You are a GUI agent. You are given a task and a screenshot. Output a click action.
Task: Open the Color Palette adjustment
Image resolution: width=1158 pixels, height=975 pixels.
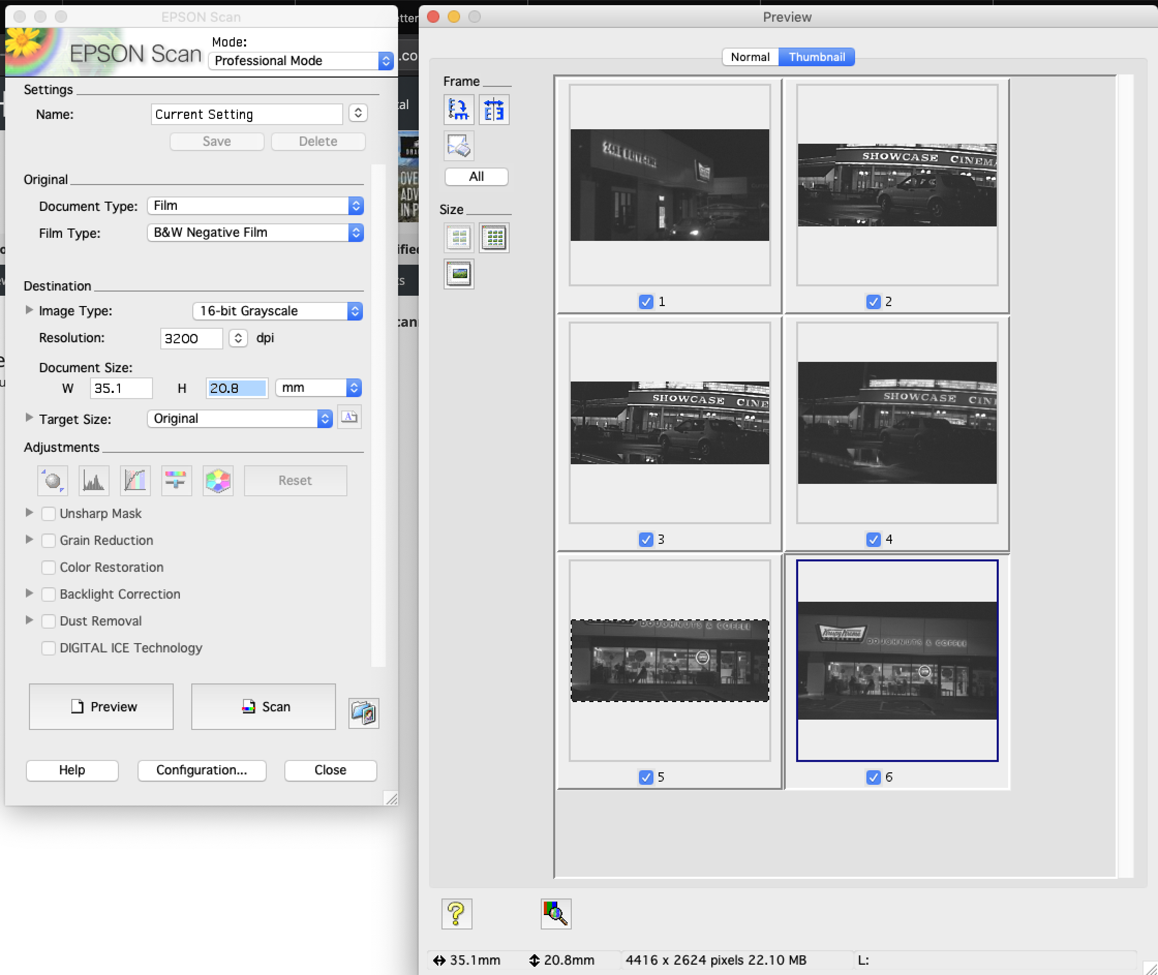(x=217, y=480)
